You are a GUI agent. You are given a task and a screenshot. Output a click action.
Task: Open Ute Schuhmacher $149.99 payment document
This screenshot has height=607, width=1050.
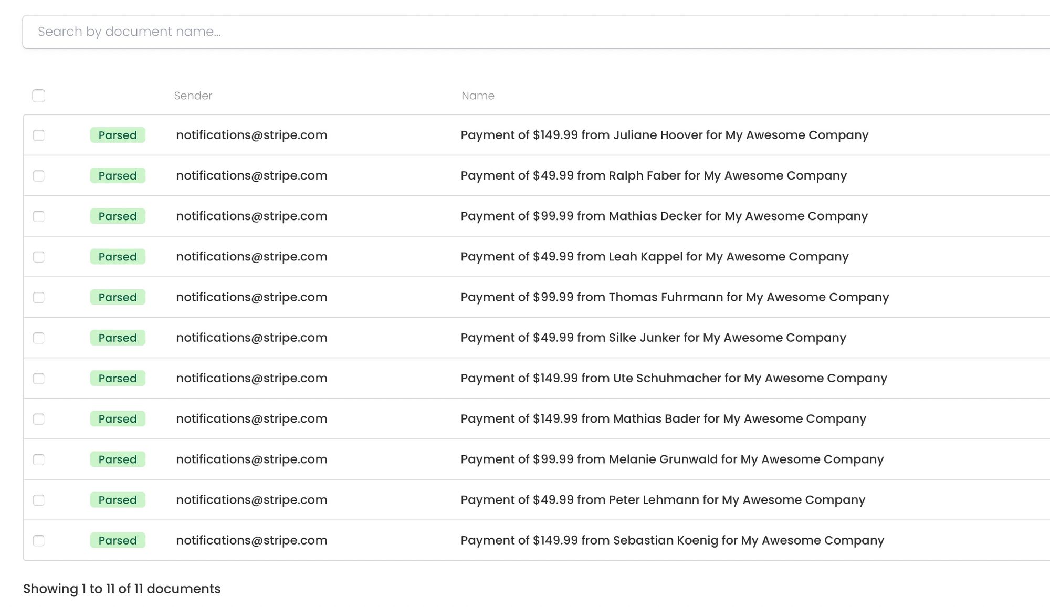tap(674, 378)
